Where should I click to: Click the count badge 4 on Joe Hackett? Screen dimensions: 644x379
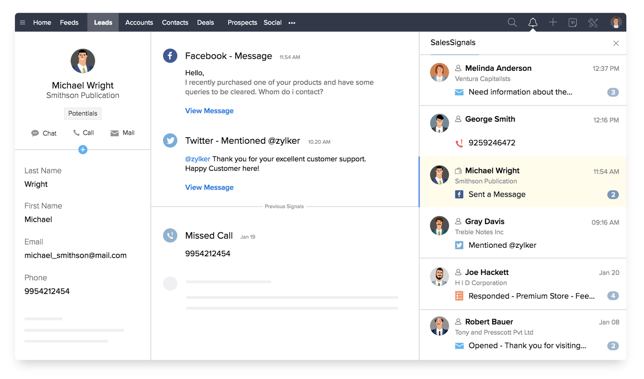click(613, 296)
